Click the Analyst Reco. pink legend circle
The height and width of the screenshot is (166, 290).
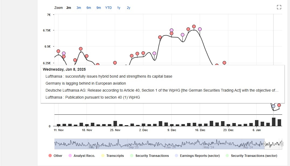click(70, 156)
